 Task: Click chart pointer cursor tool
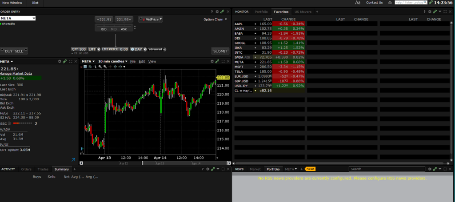click(x=95, y=67)
